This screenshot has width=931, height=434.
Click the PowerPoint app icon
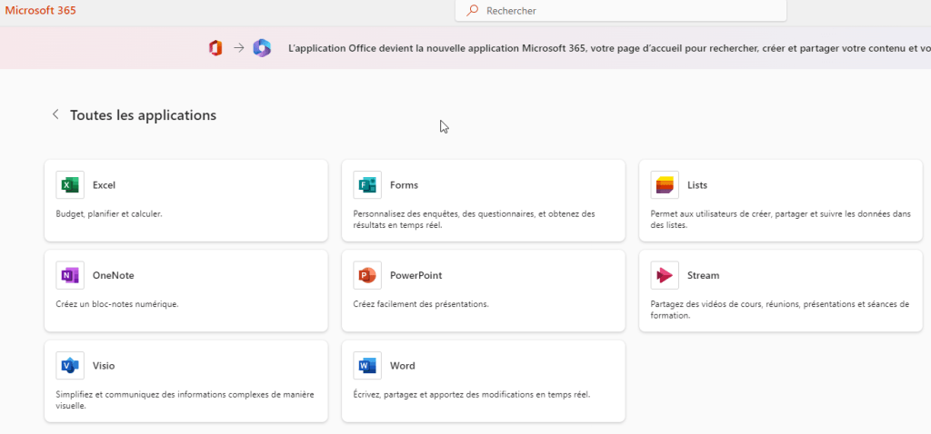(x=367, y=275)
